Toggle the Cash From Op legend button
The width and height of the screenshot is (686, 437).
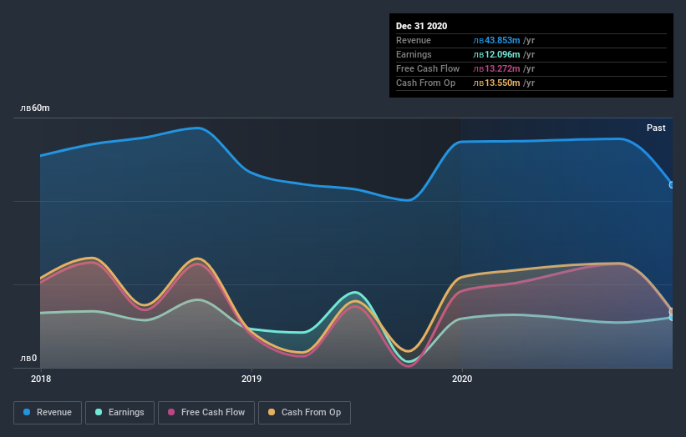tap(304, 413)
